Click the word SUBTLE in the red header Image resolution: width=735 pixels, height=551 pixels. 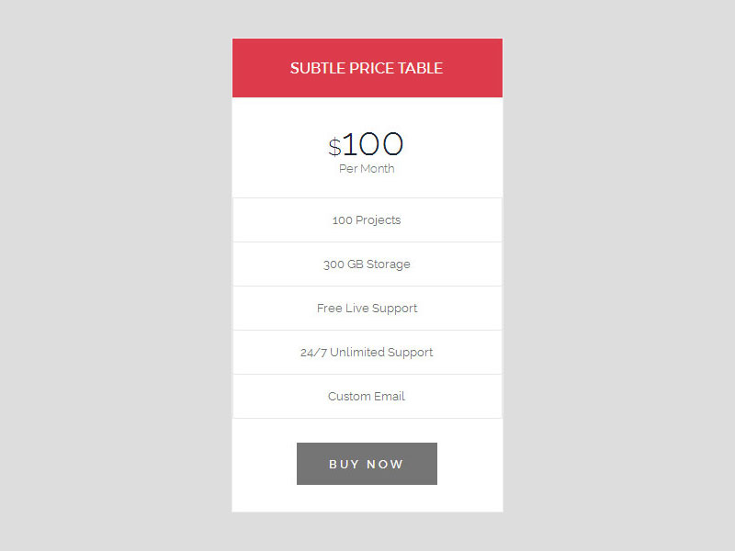click(x=317, y=68)
